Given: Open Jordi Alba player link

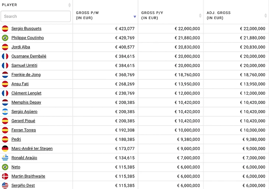Looking at the screenshot, I should [x=21, y=47].
